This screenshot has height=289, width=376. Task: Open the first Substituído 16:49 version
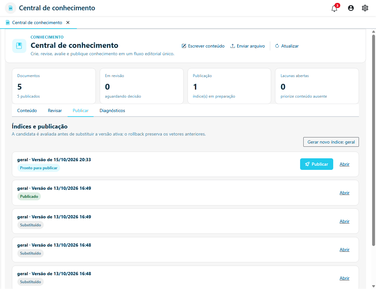click(344, 221)
